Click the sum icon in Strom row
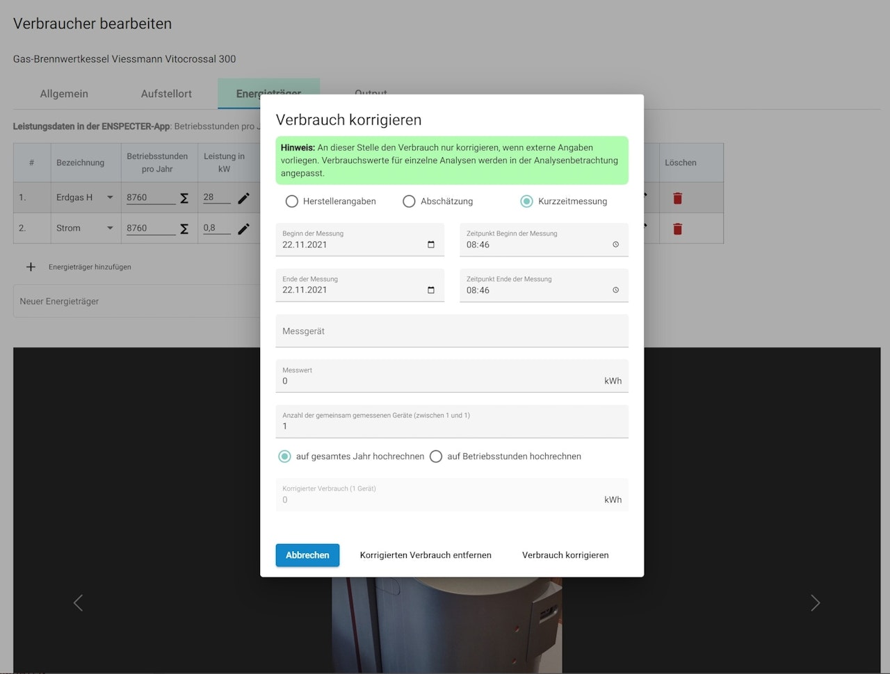This screenshot has height=674, width=890. coord(184,229)
